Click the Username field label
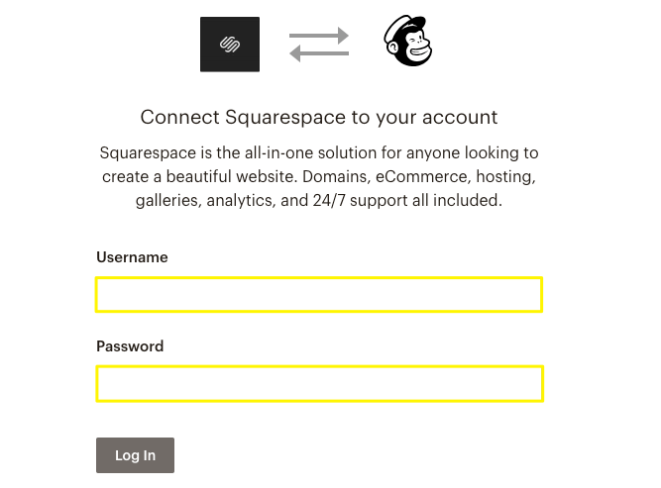 click(x=132, y=257)
